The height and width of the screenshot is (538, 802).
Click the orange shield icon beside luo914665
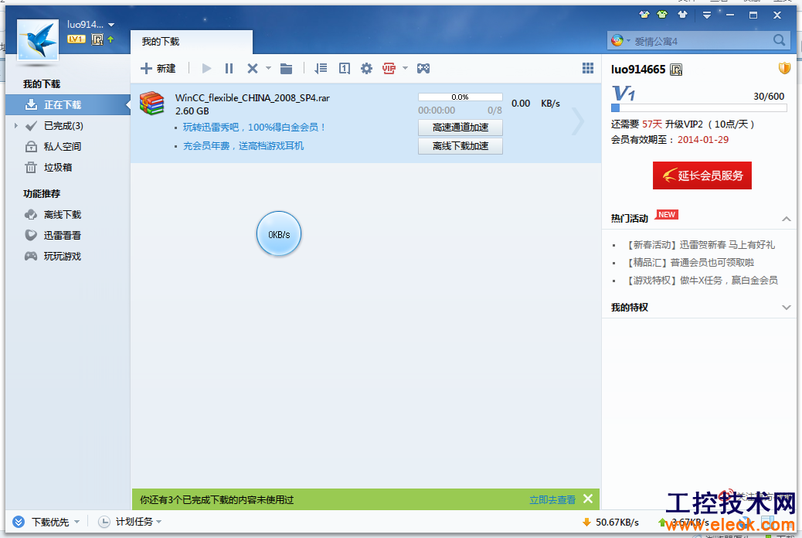click(x=784, y=68)
